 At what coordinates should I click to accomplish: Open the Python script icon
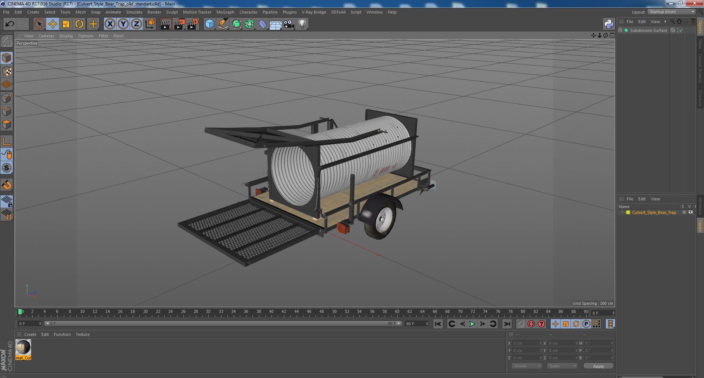pyautogui.click(x=609, y=24)
